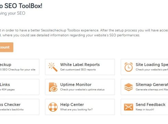Click the magic wand White Label Reports icon
The image size is (168, 124).
(x=53, y=67)
